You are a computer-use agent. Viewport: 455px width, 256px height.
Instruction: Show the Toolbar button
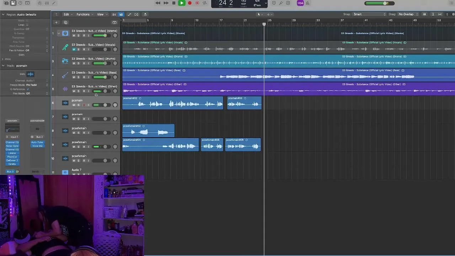tap(27, 3)
